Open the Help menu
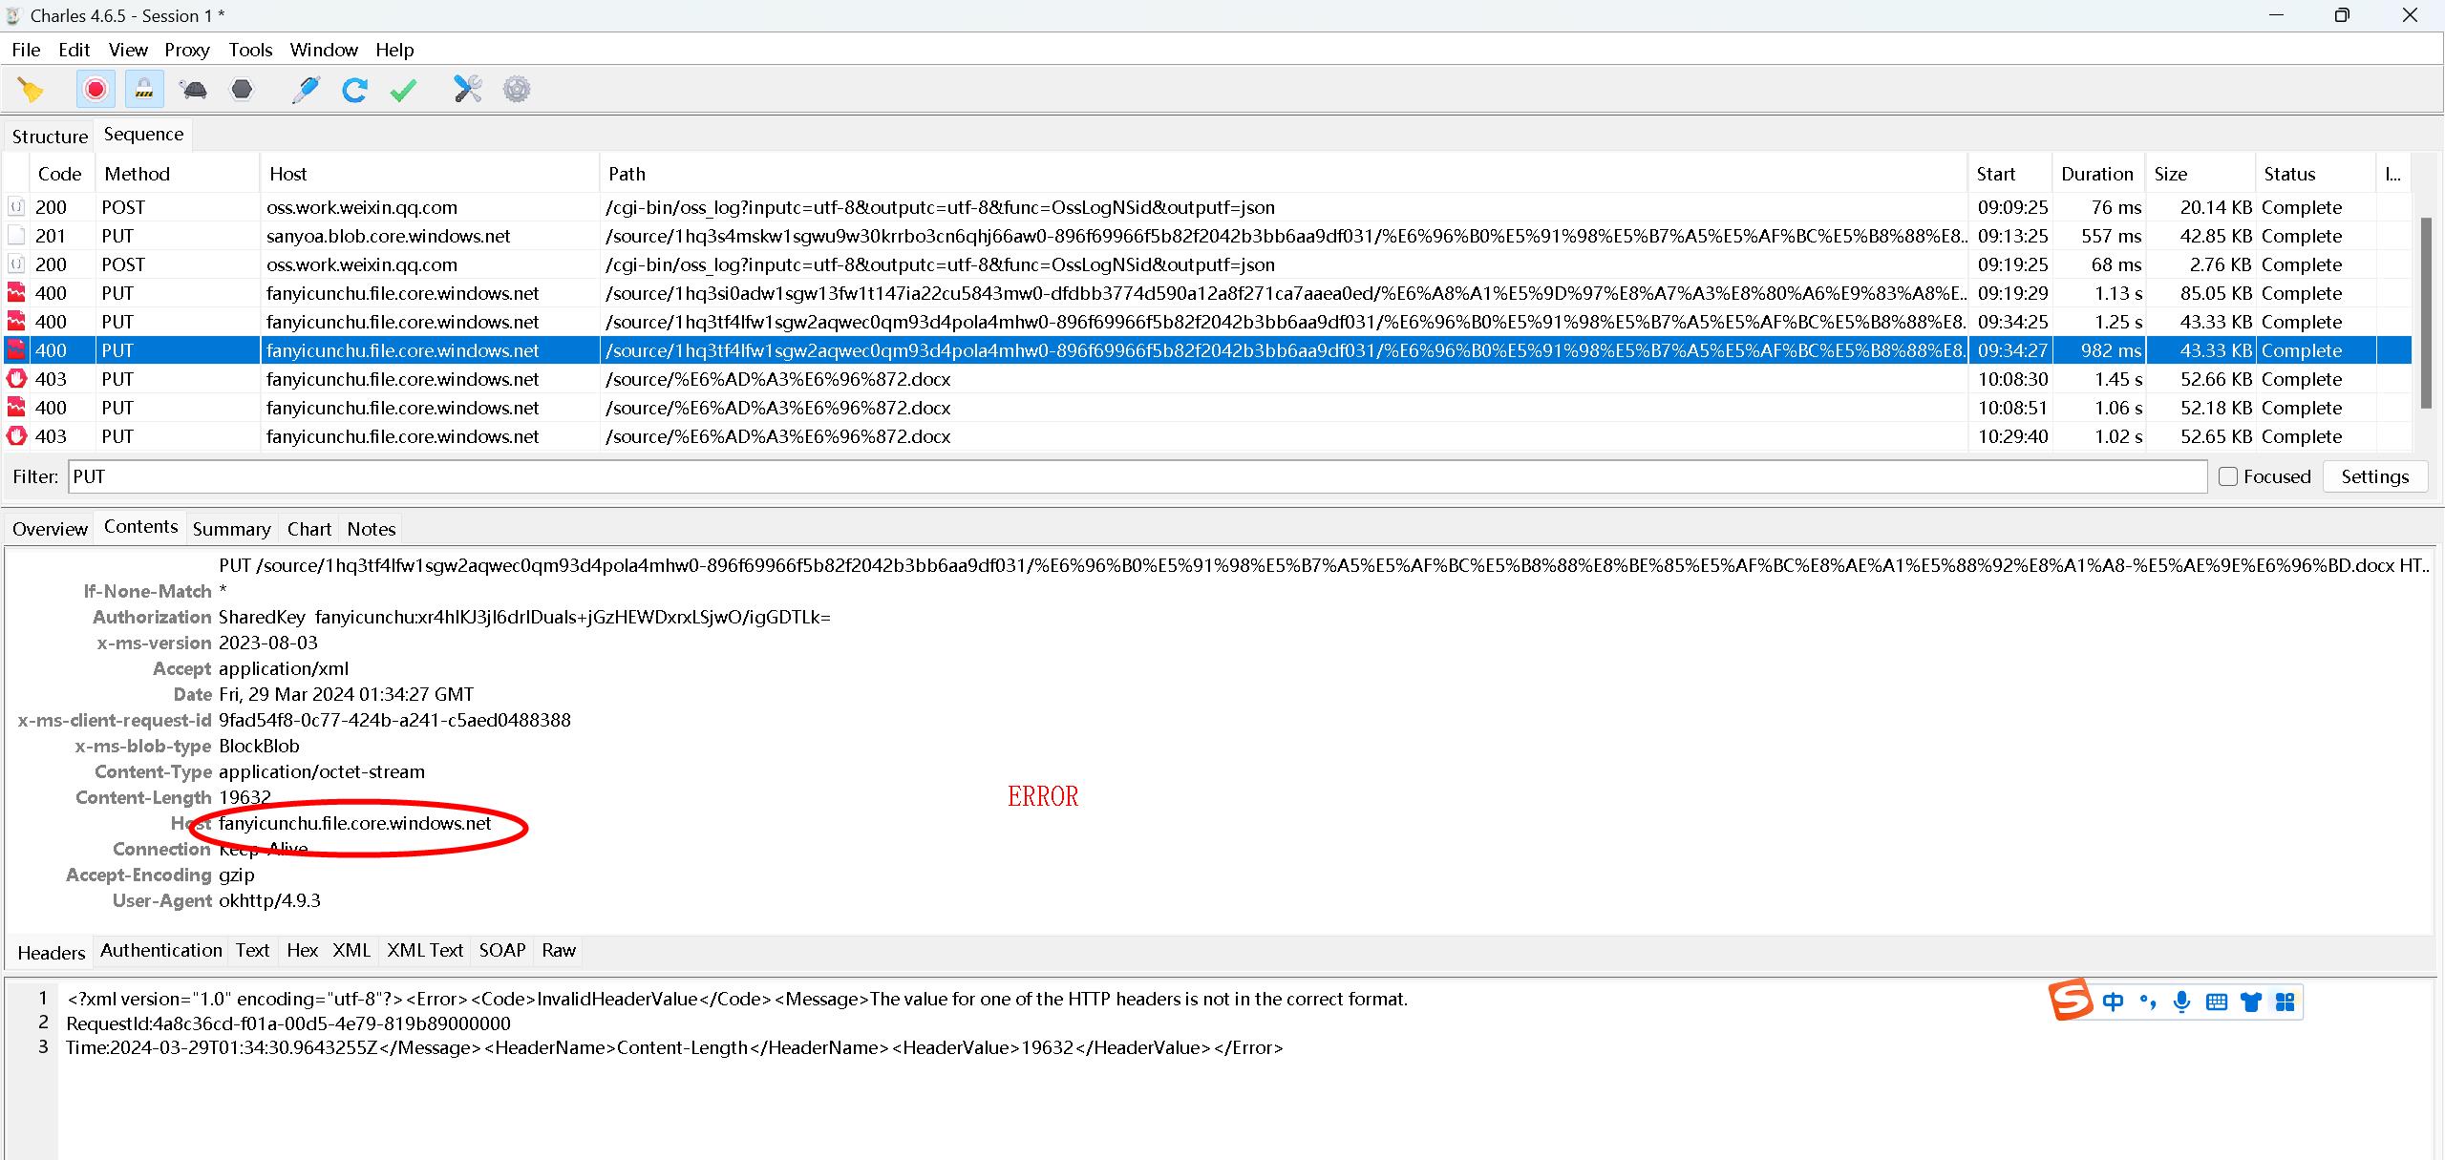This screenshot has height=1160, width=2445. [394, 50]
